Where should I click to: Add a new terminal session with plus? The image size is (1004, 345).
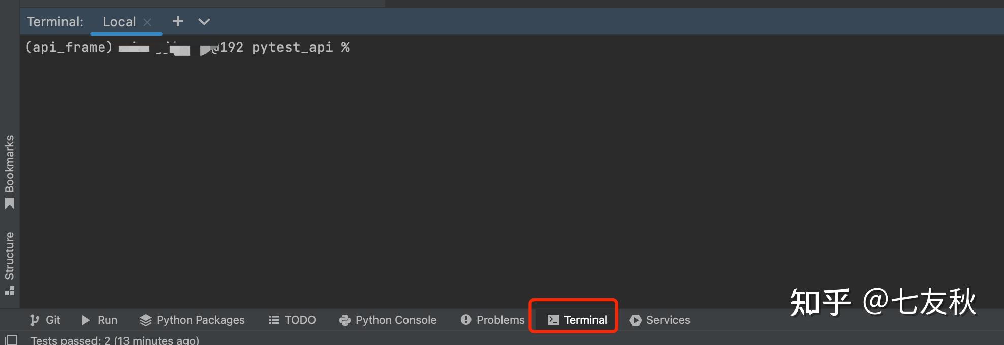177,22
